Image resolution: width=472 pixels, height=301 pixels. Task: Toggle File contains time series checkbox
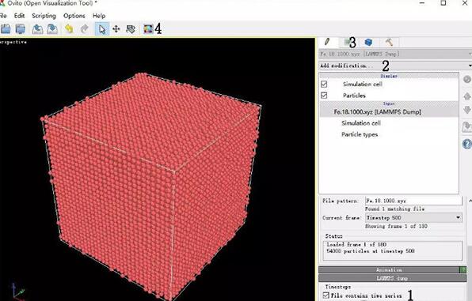click(325, 295)
